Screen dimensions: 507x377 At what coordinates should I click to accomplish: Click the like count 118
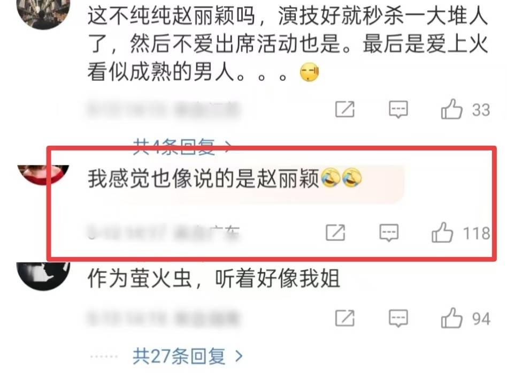(477, 233)
